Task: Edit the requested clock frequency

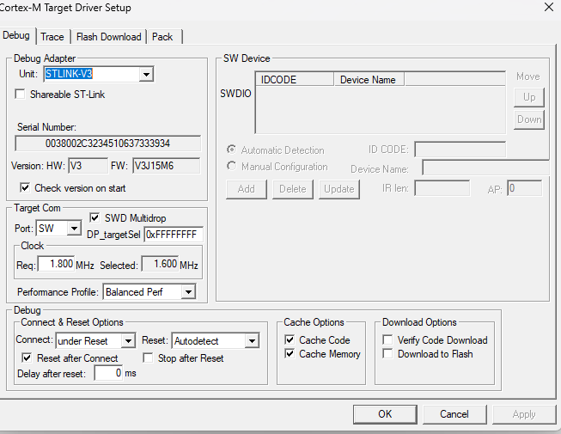Action: point(56,264)
